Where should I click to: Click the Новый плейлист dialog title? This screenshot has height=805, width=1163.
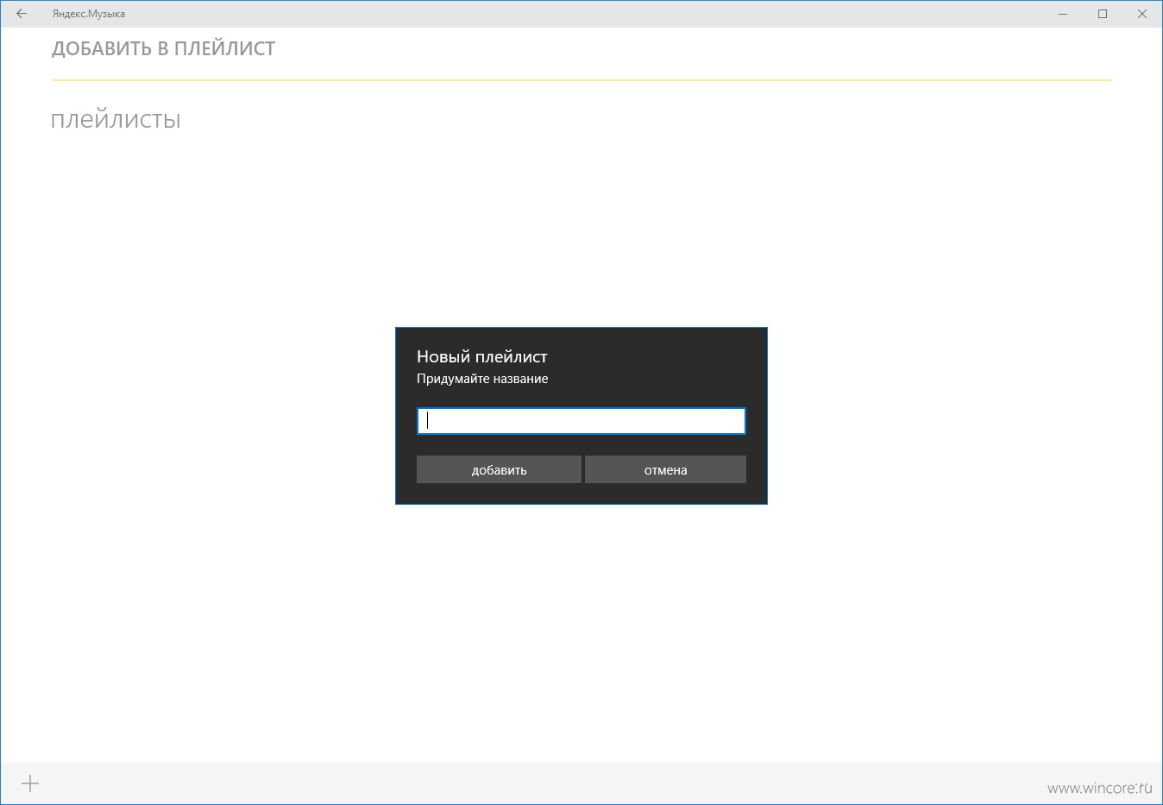click(x=482, y=356)
